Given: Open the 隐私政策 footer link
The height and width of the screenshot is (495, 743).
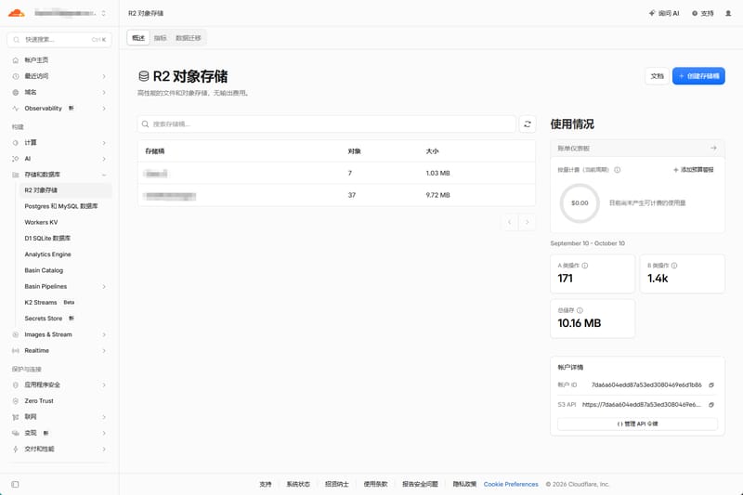Looking at the screenshot, I should 464,484.
